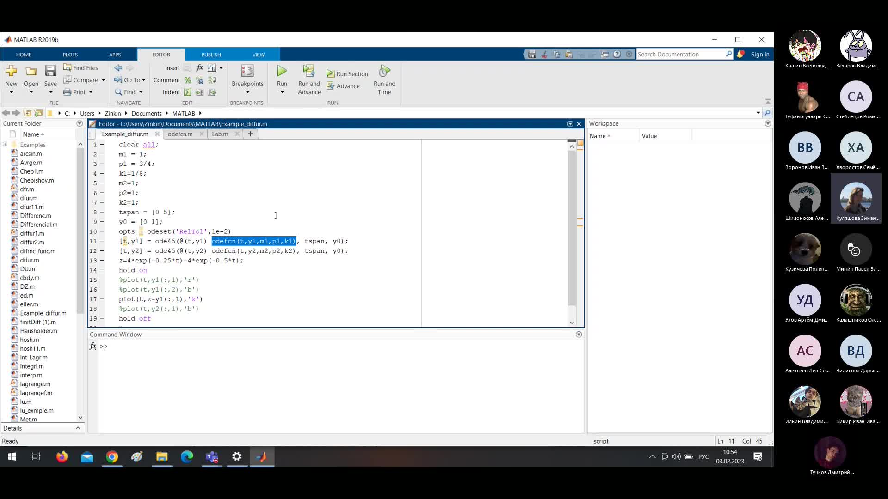888x499 pixels.
Task: Click Run and Advance icon
Action: [x=308, y=71]
